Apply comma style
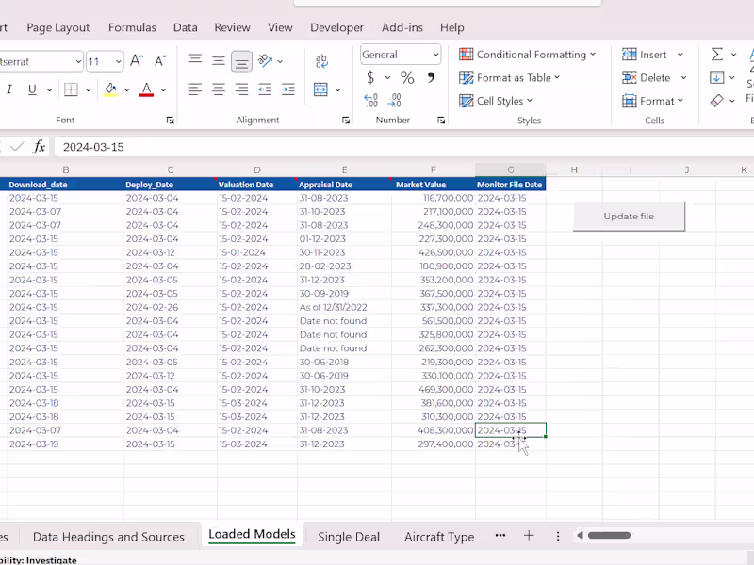Image resolution: width=754 pixels, height=565 pixels. pyautogui.click(x=431, y=77)
